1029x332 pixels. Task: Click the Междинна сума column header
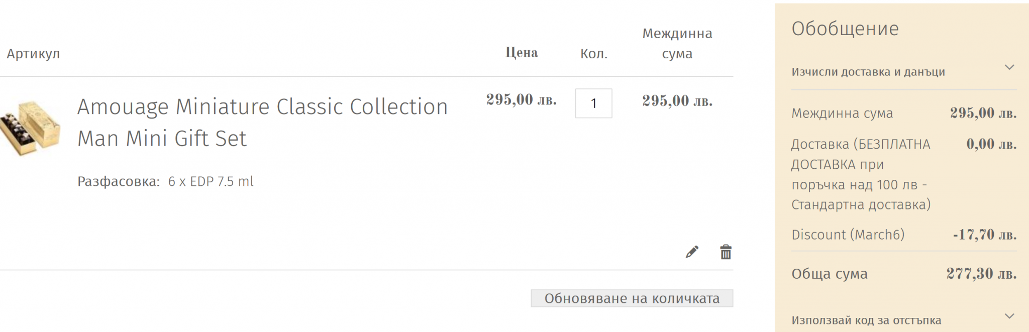(677, 43)
